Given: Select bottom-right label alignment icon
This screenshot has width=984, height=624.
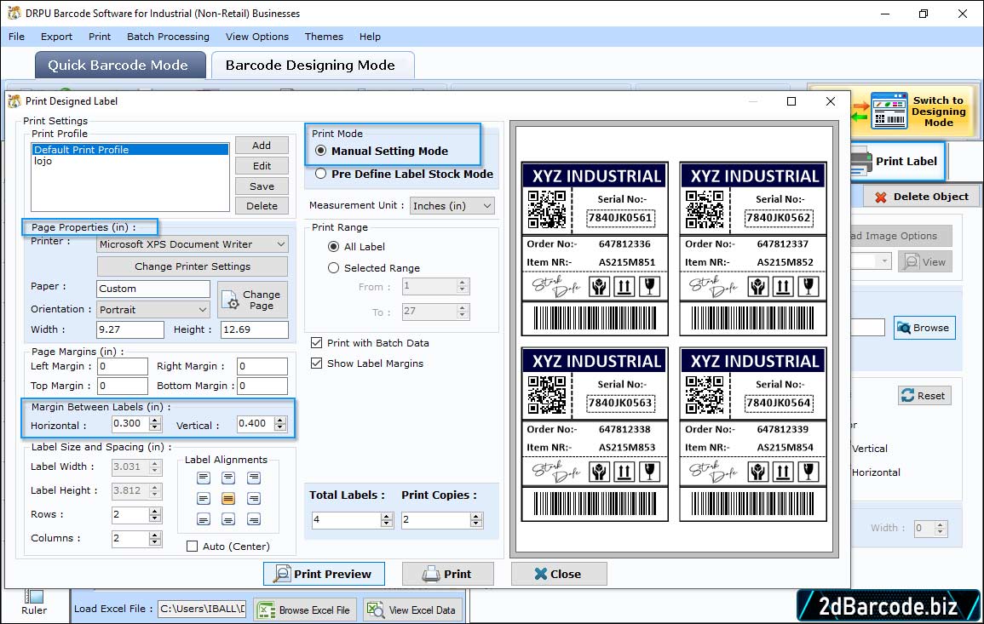Looking at the screenshot, I should pos(254,519).
